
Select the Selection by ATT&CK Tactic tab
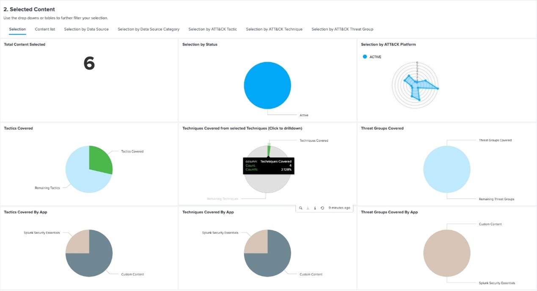[x=212, y=29]
